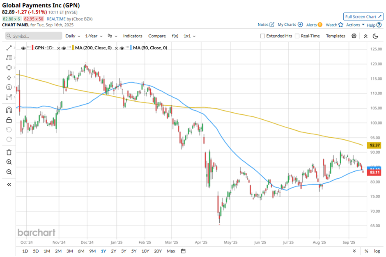Select the polygon shape drawing tool
This screenshot has width=386, height=257.
tap(9, 68)
